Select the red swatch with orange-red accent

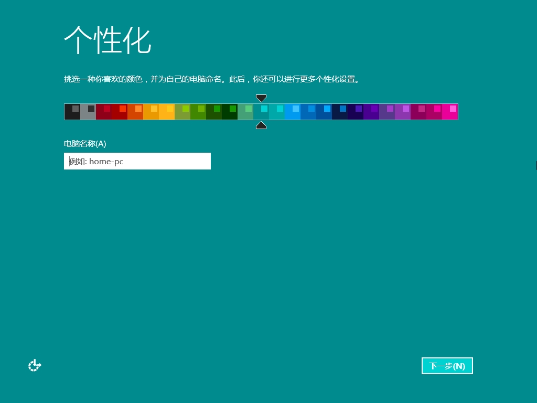120,112
